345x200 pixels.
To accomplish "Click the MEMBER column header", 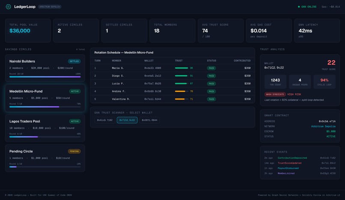I will click(x=116, y=61).
